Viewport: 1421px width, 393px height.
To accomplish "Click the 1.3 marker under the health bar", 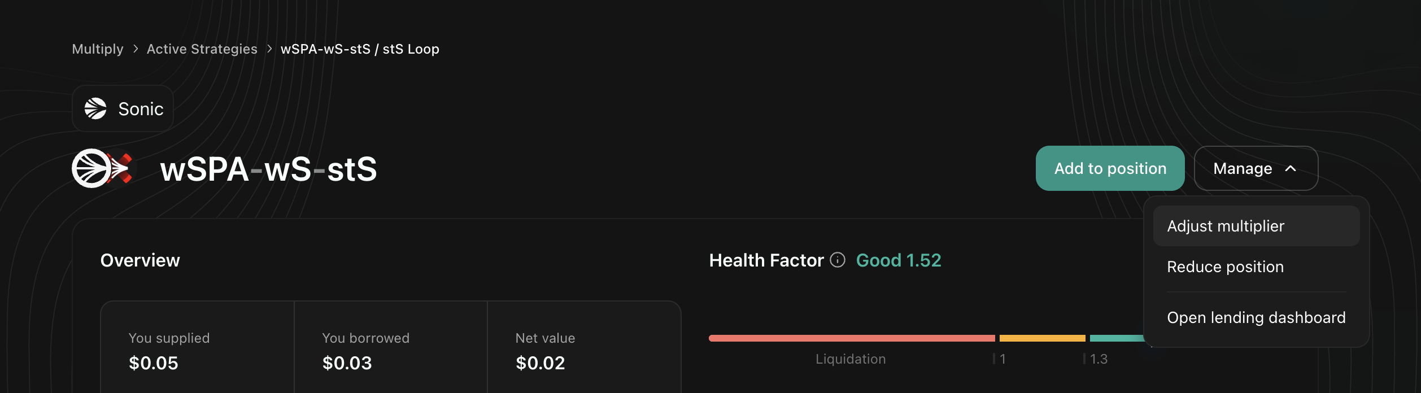I will click(x=1098, y=359).
